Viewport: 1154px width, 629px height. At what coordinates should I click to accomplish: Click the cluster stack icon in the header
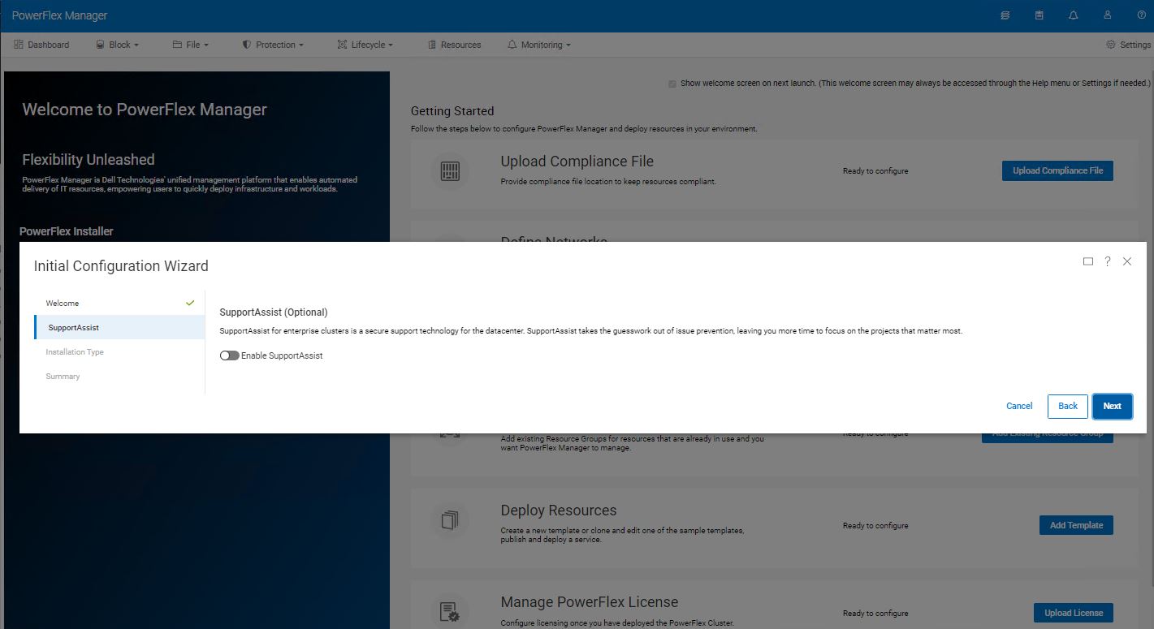click(x=1005, y=15)
